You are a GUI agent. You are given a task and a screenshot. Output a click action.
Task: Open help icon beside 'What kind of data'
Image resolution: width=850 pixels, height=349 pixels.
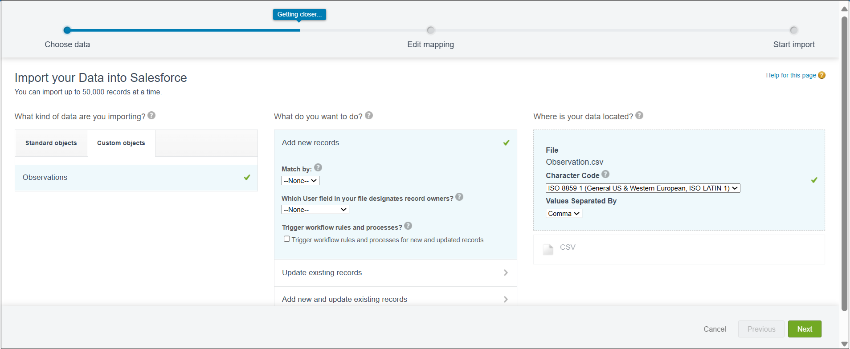151,116
